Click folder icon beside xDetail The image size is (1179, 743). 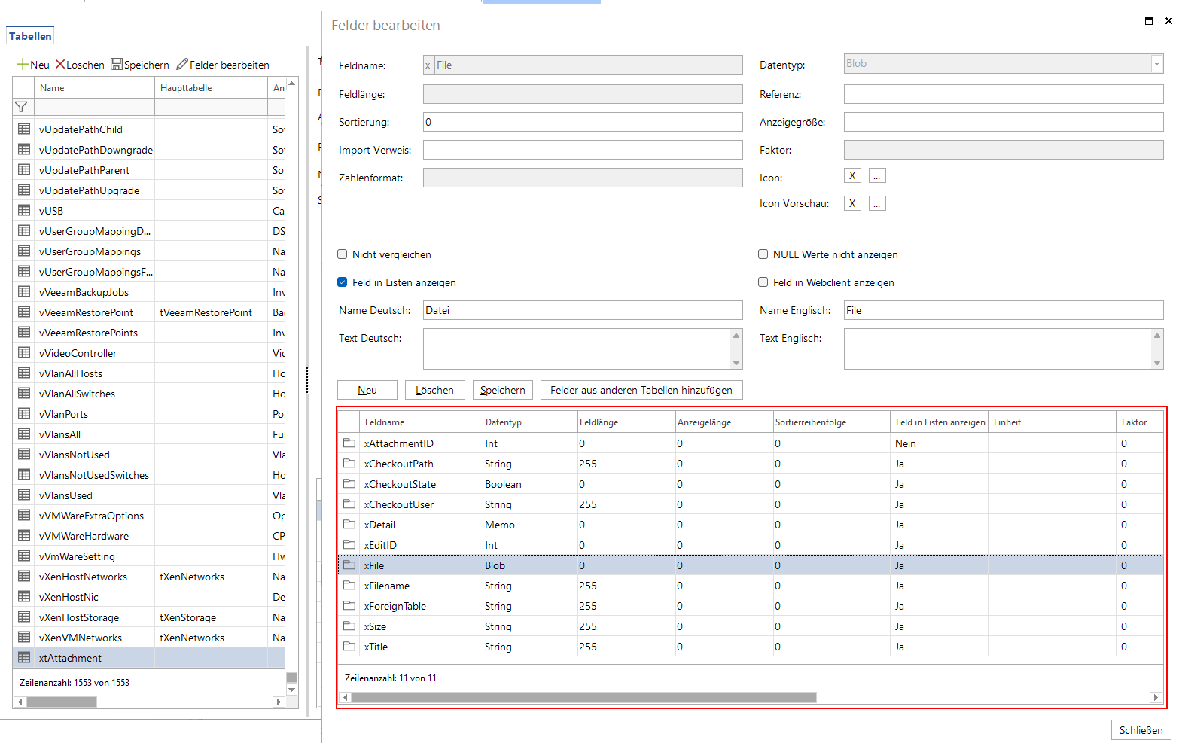click(349, 525)
